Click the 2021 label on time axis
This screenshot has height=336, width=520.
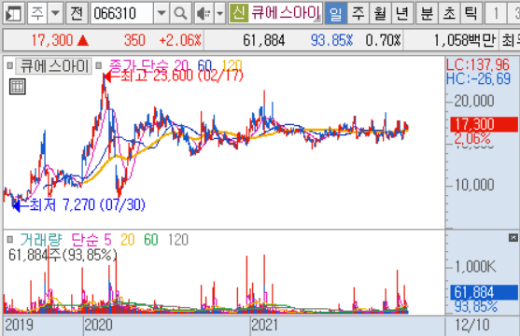(264, 325)
